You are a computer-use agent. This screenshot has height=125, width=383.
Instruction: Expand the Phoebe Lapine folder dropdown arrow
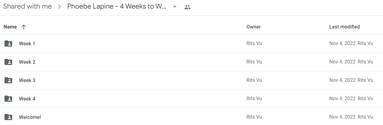pos(175,7)
